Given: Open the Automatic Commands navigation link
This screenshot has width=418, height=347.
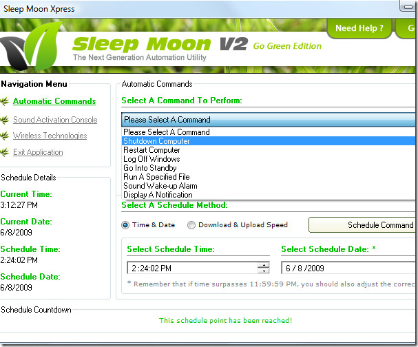Looking at the screenshot, I should point(54,101).
